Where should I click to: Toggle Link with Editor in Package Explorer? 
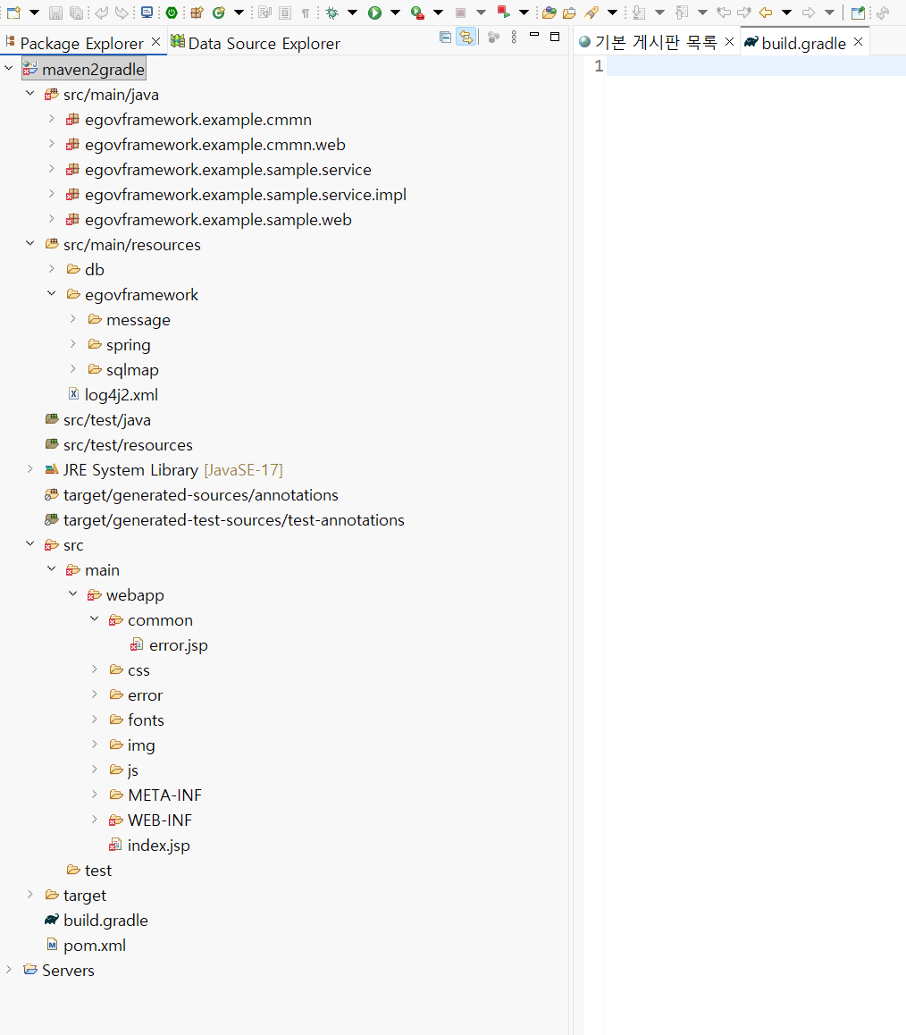coord(466,38)
